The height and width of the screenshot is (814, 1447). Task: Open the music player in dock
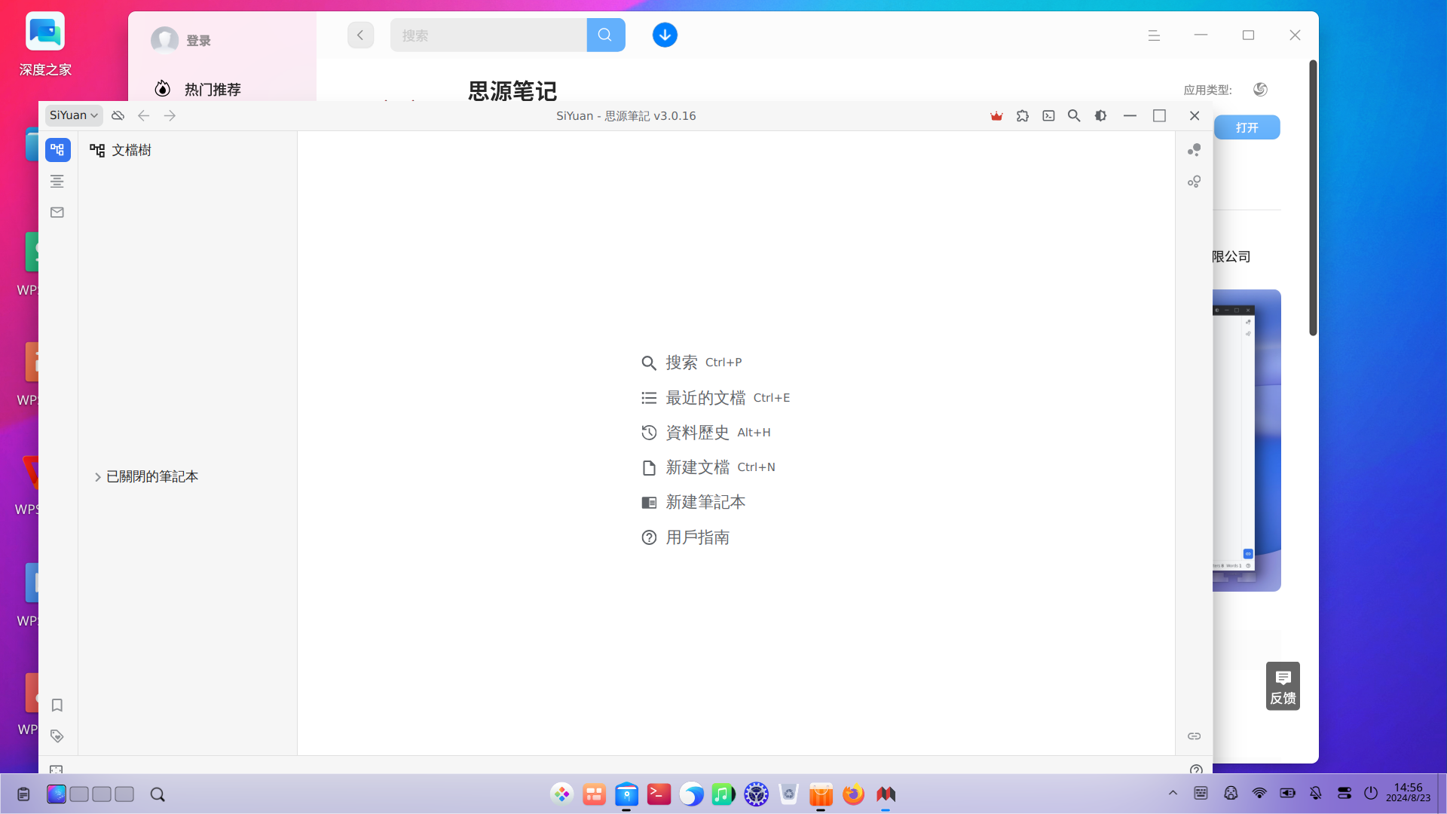[x=723, y=794]
